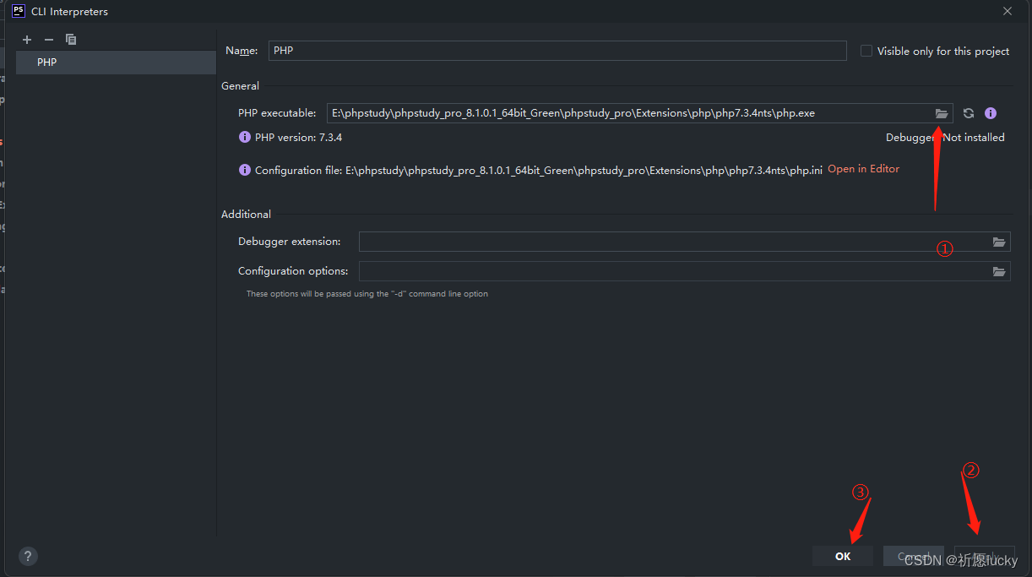Click the "-d" command line option hint text

pyautogui.click(x=367, y=294)
